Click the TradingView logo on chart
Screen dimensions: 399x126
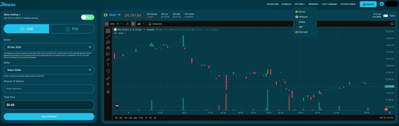(117, 106)
